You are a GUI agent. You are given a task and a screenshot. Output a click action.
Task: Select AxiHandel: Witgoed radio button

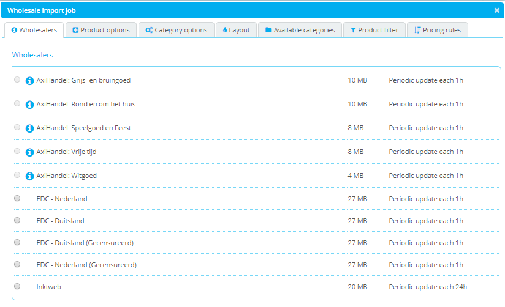(17, 175)
